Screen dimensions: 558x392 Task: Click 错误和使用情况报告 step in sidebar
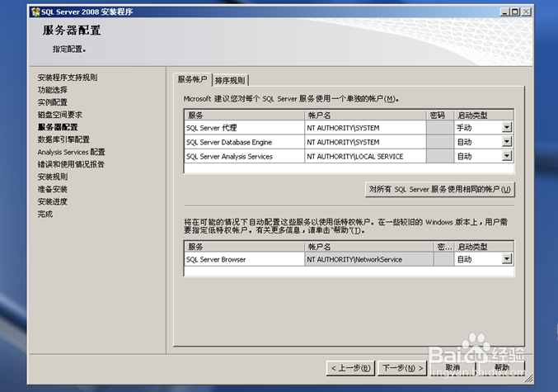71,164
